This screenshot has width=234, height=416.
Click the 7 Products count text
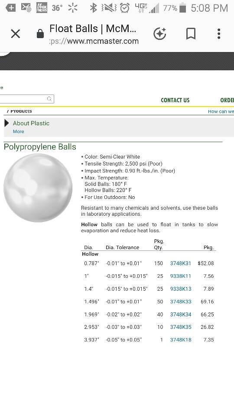(19, 111)
